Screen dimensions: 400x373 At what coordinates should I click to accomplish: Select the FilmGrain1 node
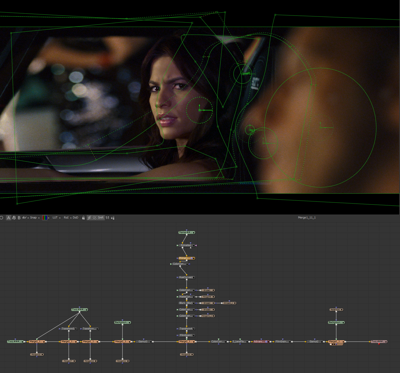187,335
